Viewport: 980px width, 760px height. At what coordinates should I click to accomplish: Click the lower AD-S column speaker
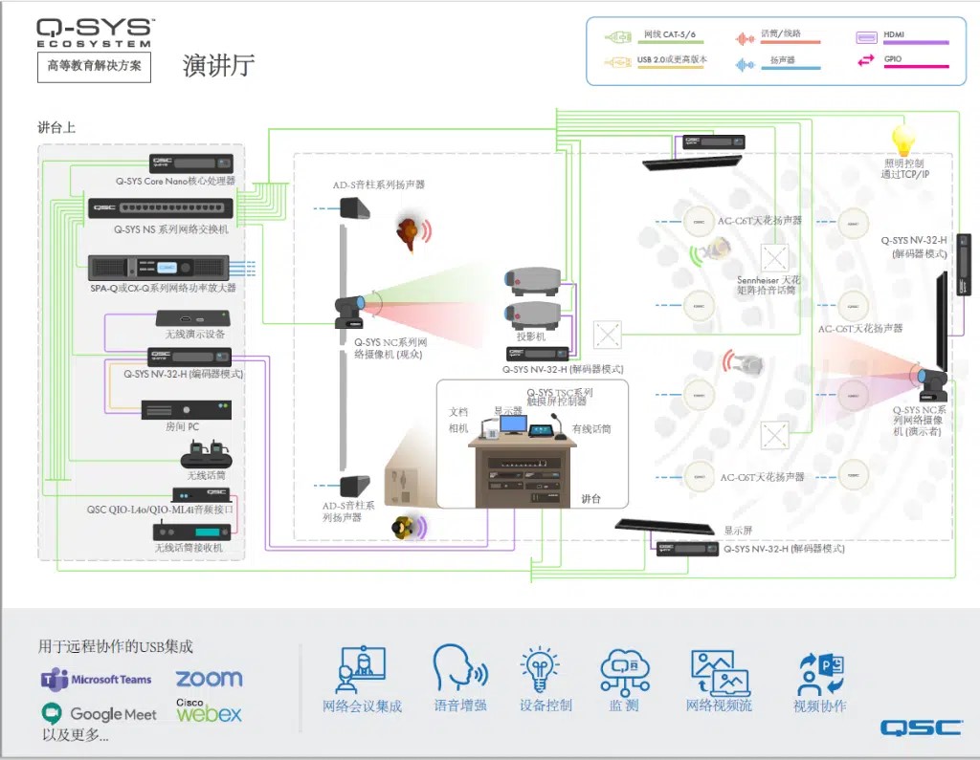point(354,487)
